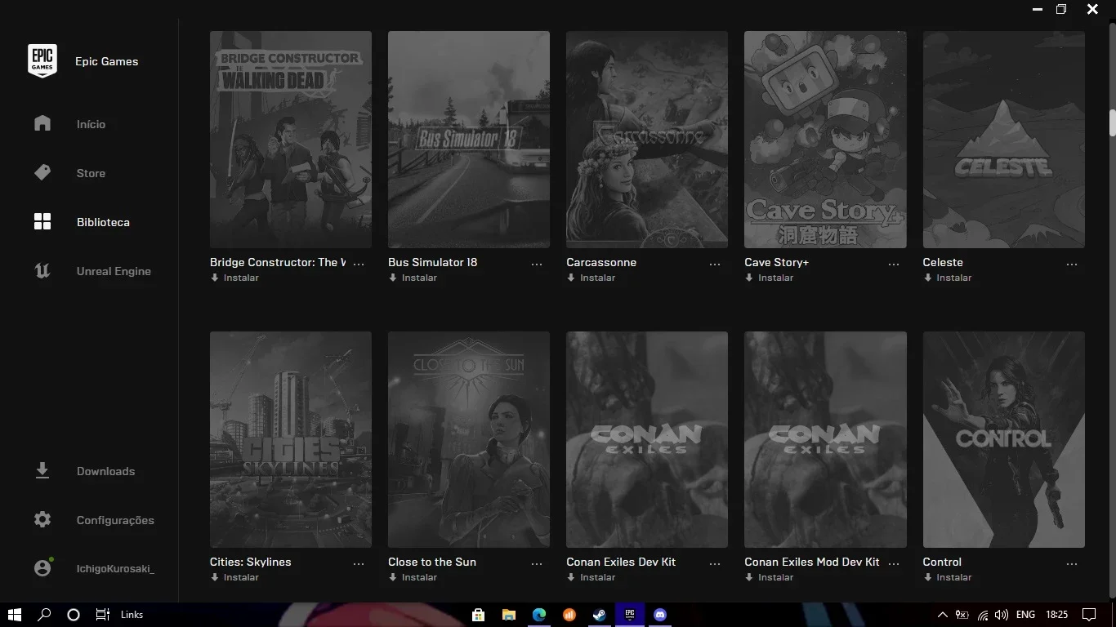The width and height of the screenshot is (1116, 627).
Task: Click the Cave Story+ title text
Action: point(776,262)
